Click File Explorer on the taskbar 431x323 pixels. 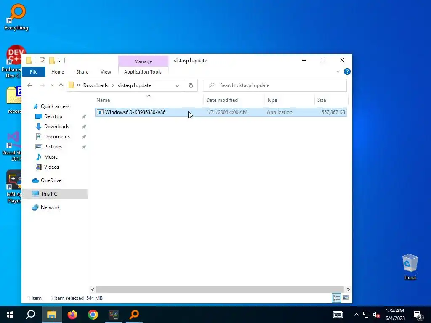51,315
